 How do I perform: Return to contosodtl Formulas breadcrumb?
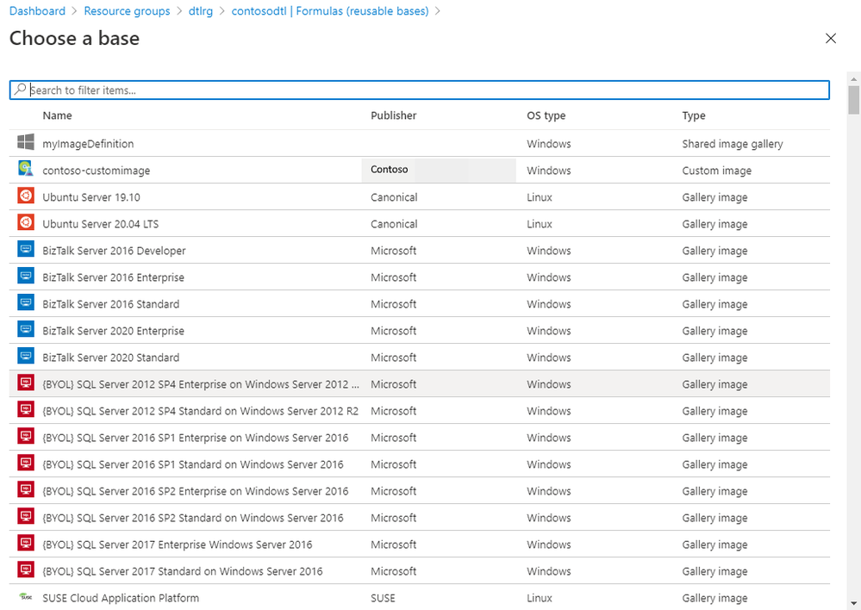coord(330,11)
